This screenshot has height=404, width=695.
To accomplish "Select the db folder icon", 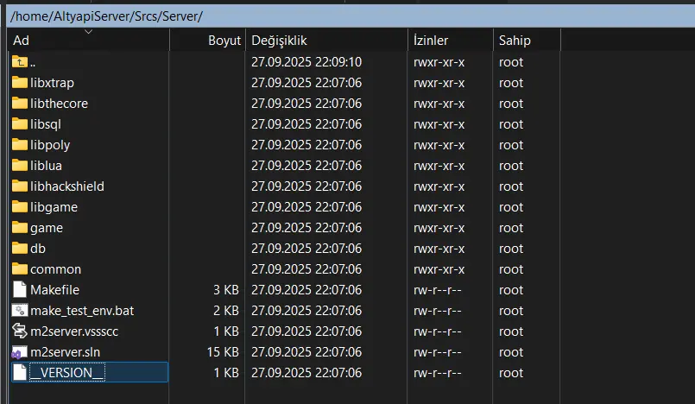I will pyautogui.click(x=20, y=249).
